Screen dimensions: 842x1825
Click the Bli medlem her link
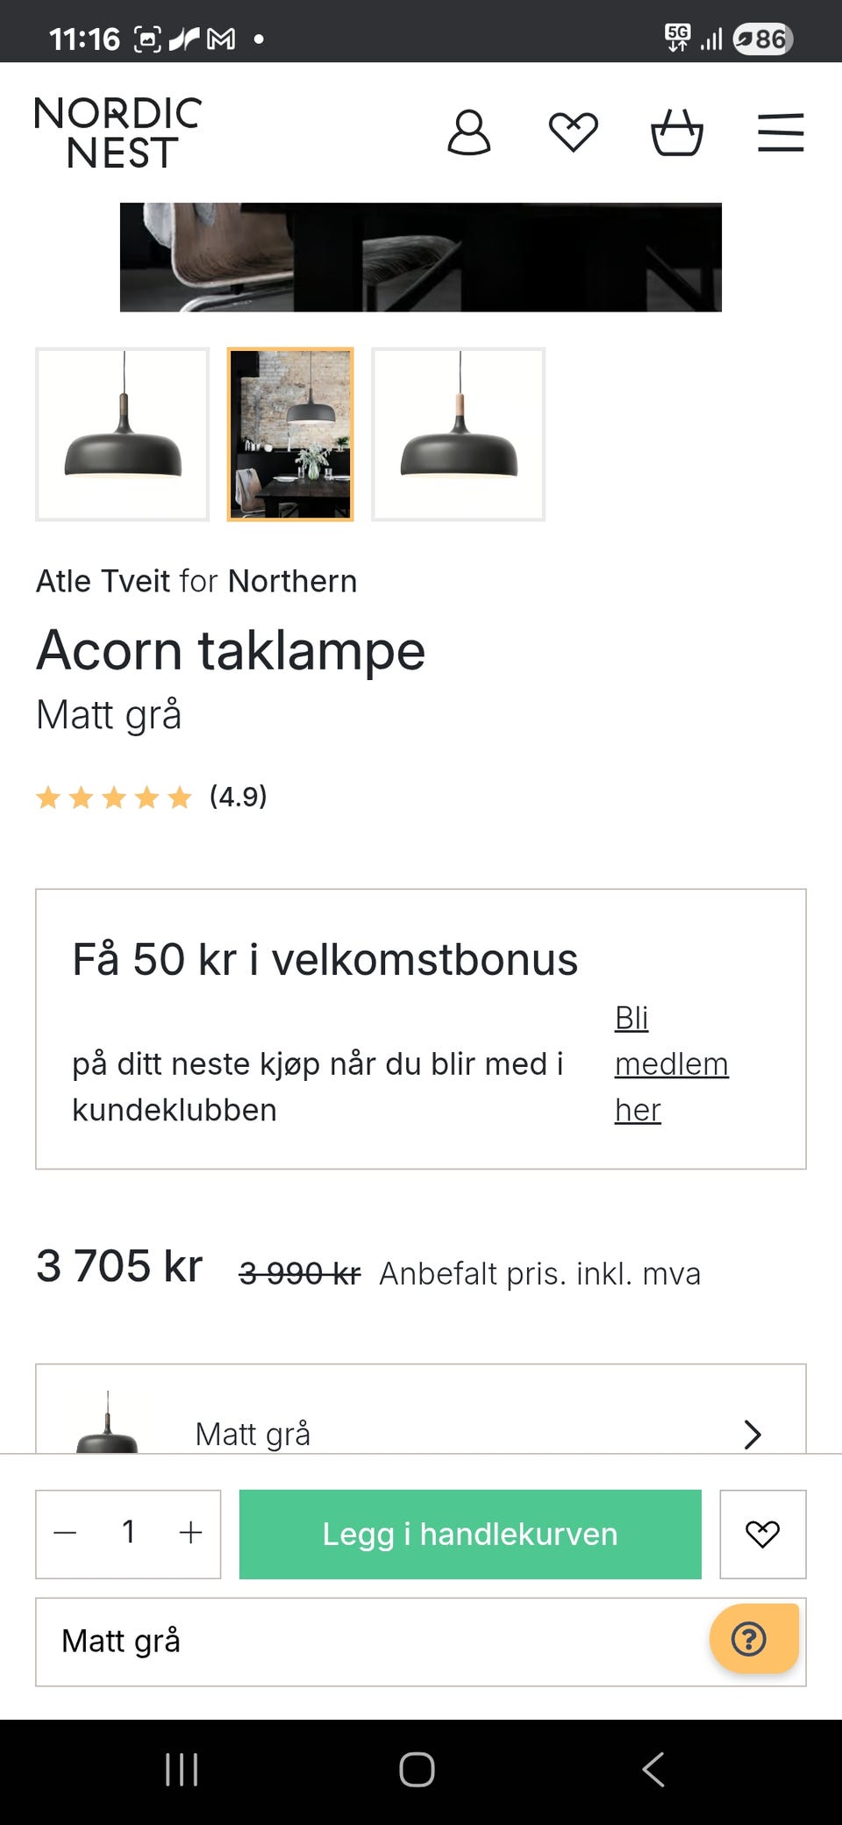671,1063
